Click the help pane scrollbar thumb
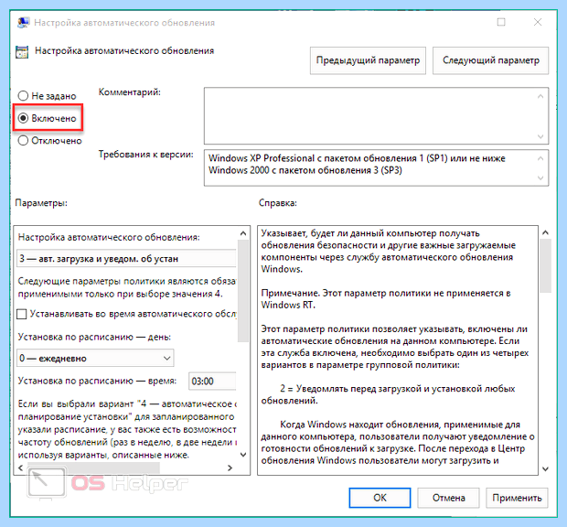The image size is (567, 527). tap(545, 266)
